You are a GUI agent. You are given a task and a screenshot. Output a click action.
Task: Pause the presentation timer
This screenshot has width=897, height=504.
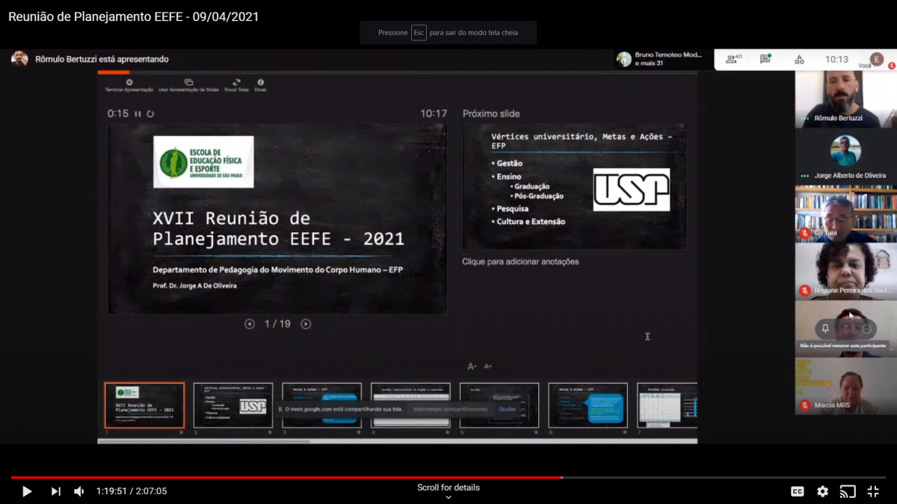click(x=138, y=113)
